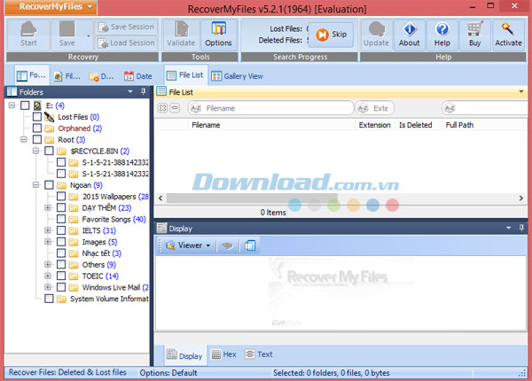Switch to the Hex tab
This screenshot has height=381, width=532.
point(224,354)
